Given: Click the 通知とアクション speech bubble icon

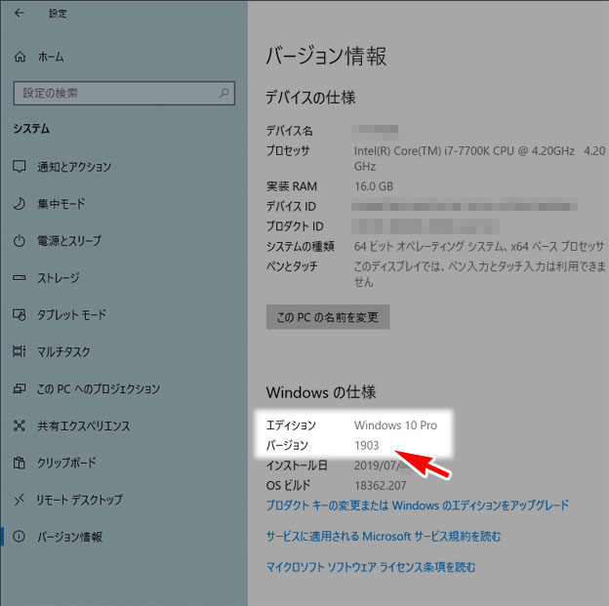Looking at the screenshot, I should 20,166.
